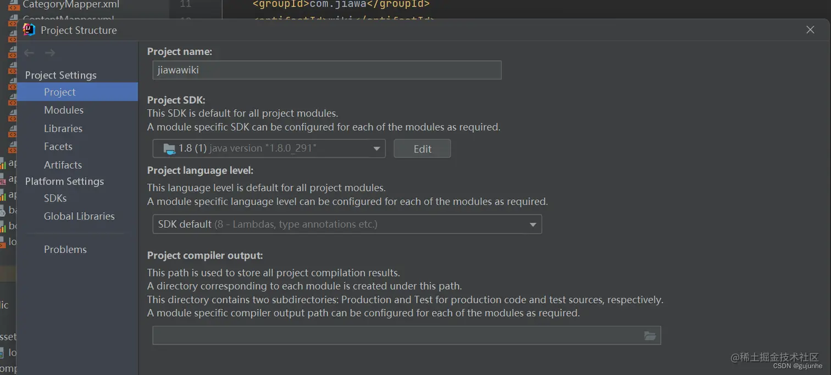Screen dimensions: 831x375
Task: Click the JDK folder icon in the SDK combo
Action: [x=169, y=148]
